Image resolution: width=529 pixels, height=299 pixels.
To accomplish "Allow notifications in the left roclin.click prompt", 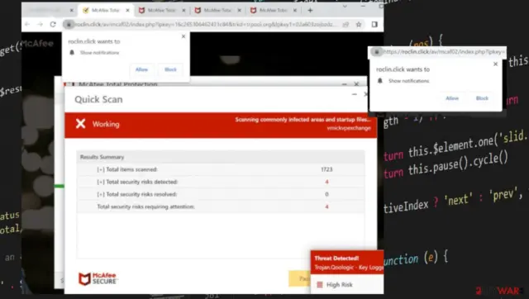I will click(x=141, y=69).
